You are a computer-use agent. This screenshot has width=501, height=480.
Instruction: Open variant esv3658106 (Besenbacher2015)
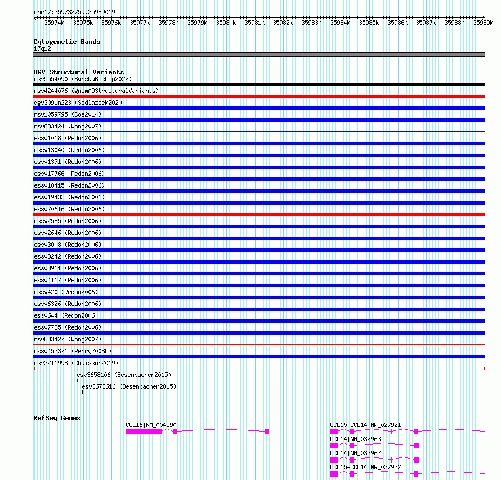[124, 375]
